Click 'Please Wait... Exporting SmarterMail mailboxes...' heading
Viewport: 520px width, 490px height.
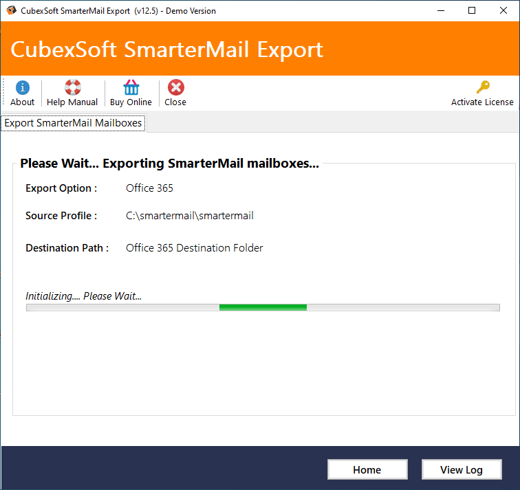point(169,164)
